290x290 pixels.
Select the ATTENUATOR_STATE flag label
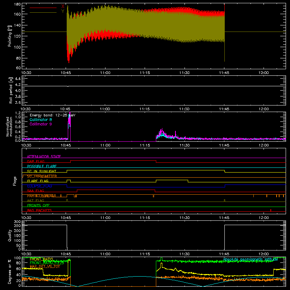point(44,157)
